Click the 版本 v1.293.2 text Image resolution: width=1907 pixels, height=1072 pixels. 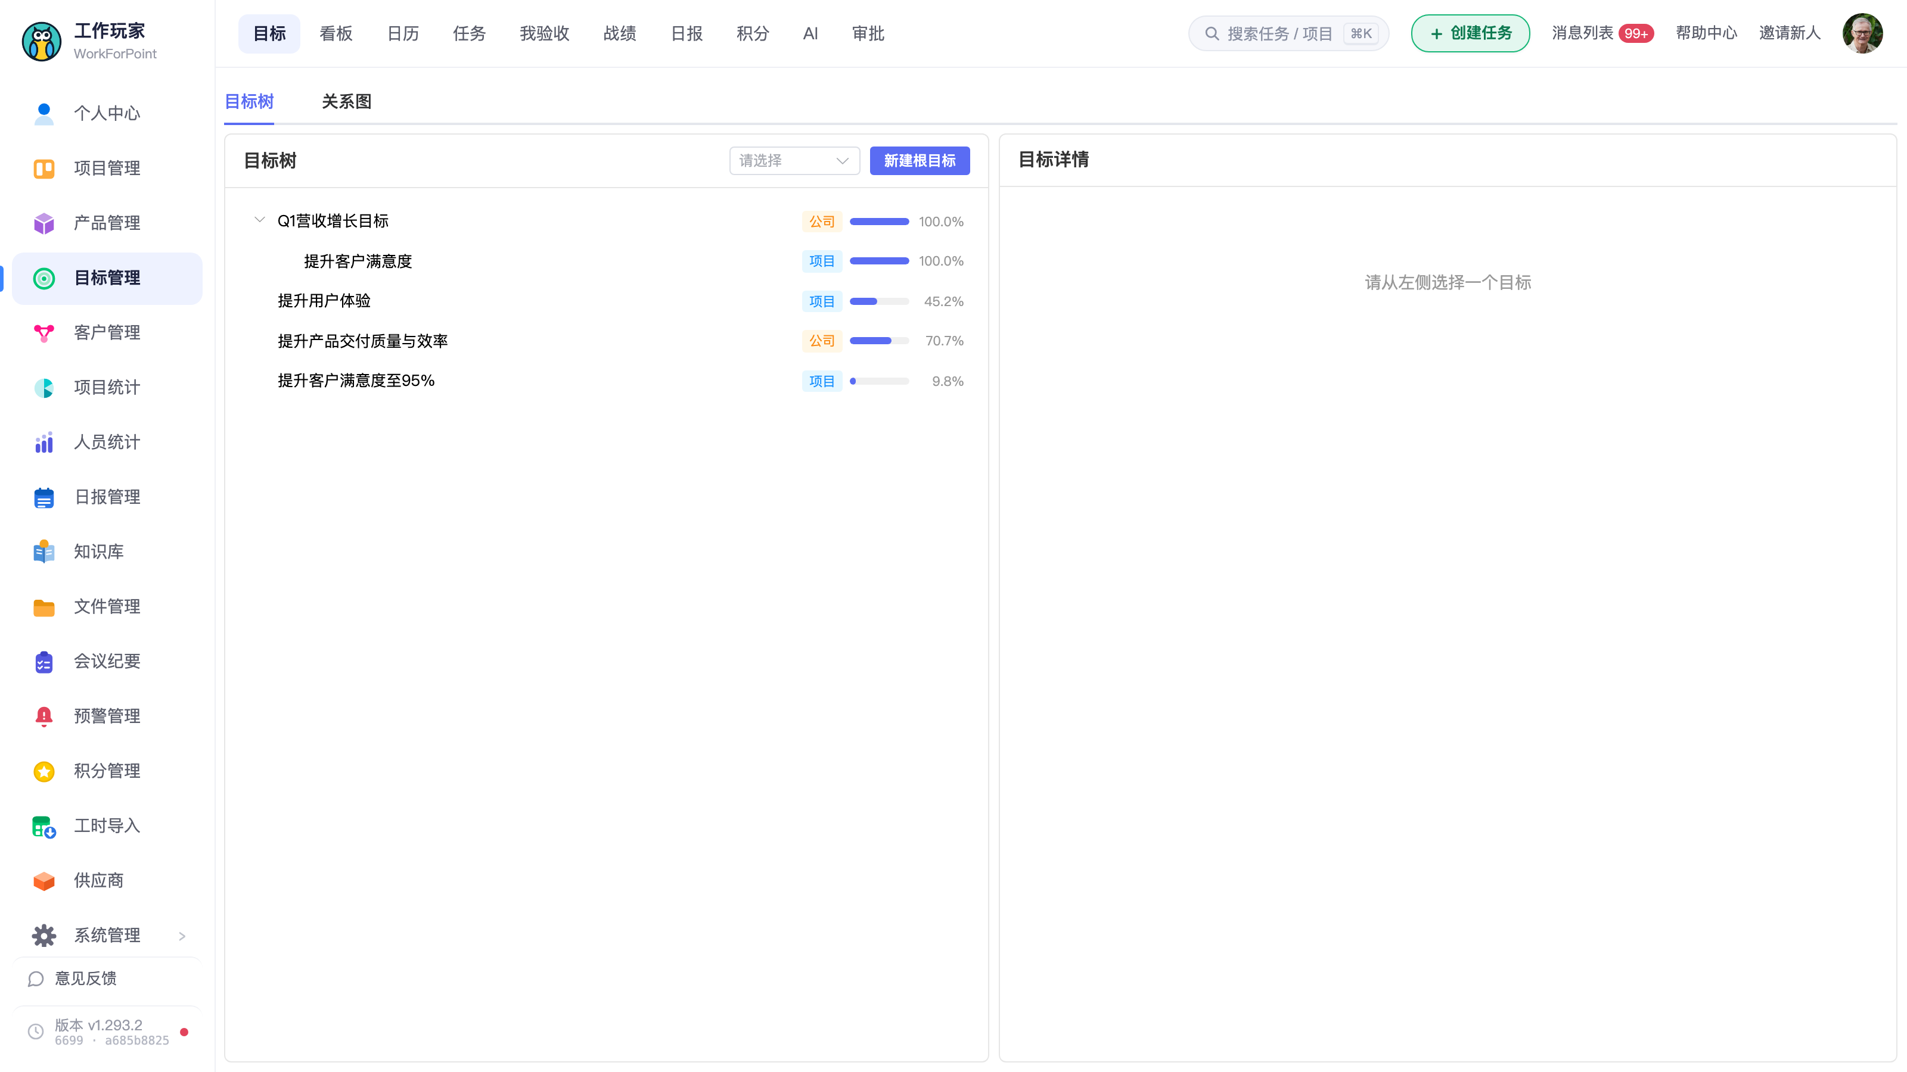[x=98, y=1024]
